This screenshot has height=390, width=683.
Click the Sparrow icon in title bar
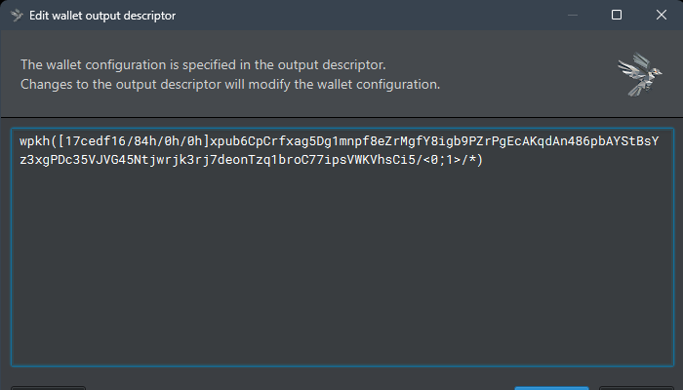point(17,16)
